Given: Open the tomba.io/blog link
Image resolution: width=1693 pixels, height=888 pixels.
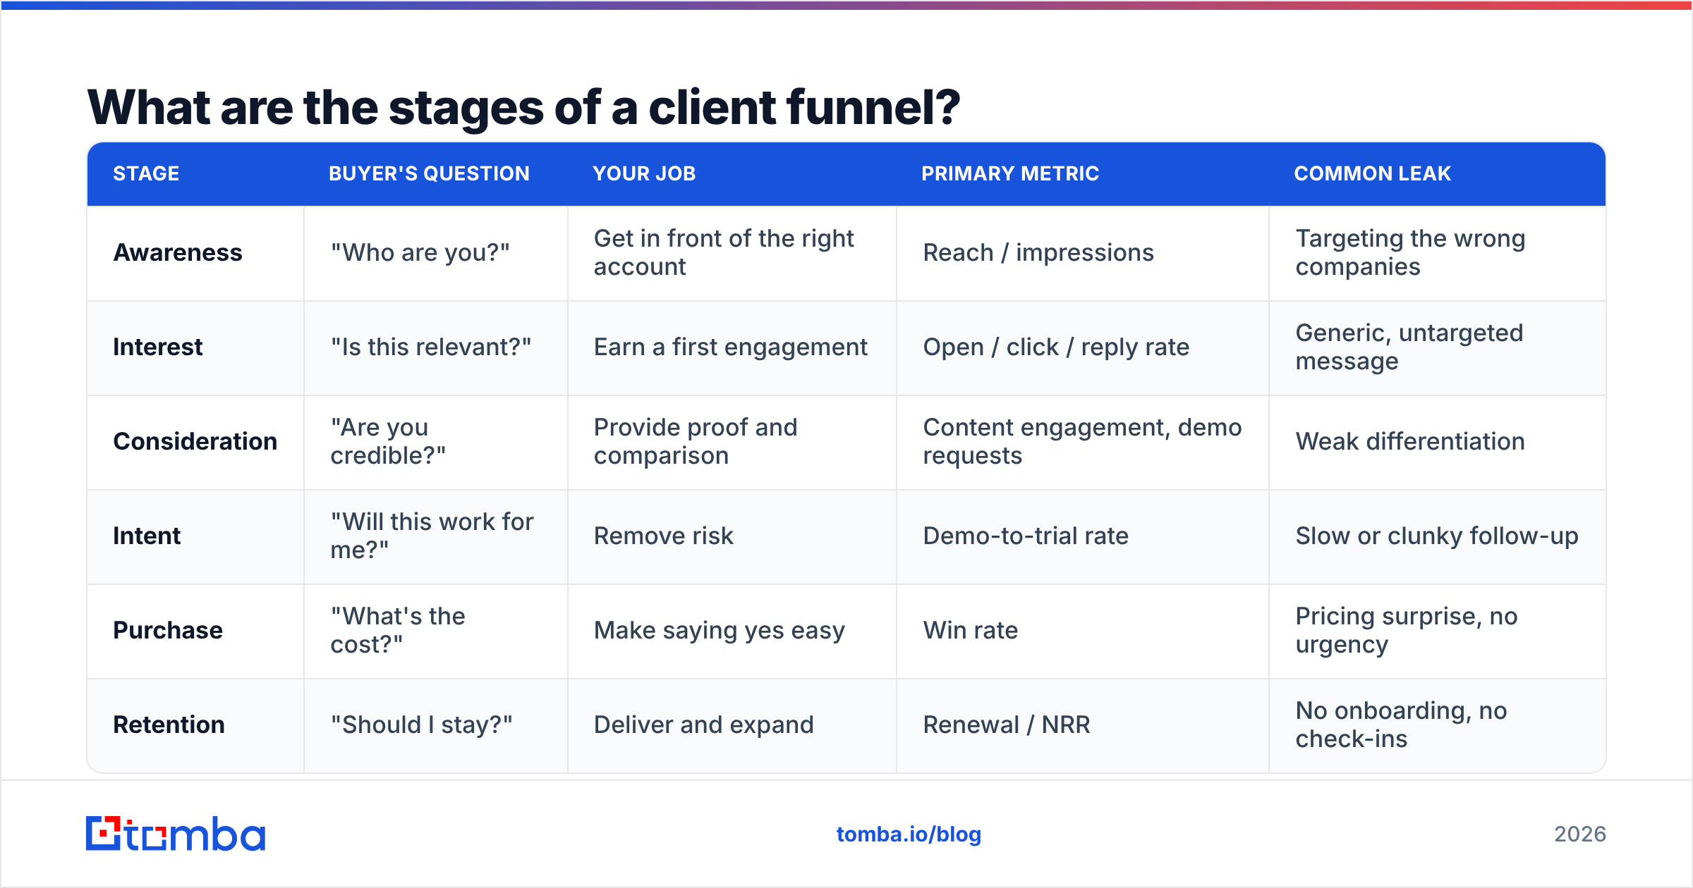Looking at the screenshot, I should coord(909,834).
